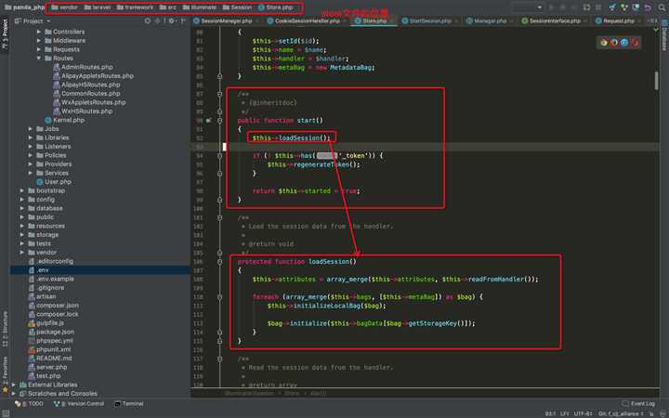Open WxAppletsRoutes.php in project tree

[x=89, y=102]
